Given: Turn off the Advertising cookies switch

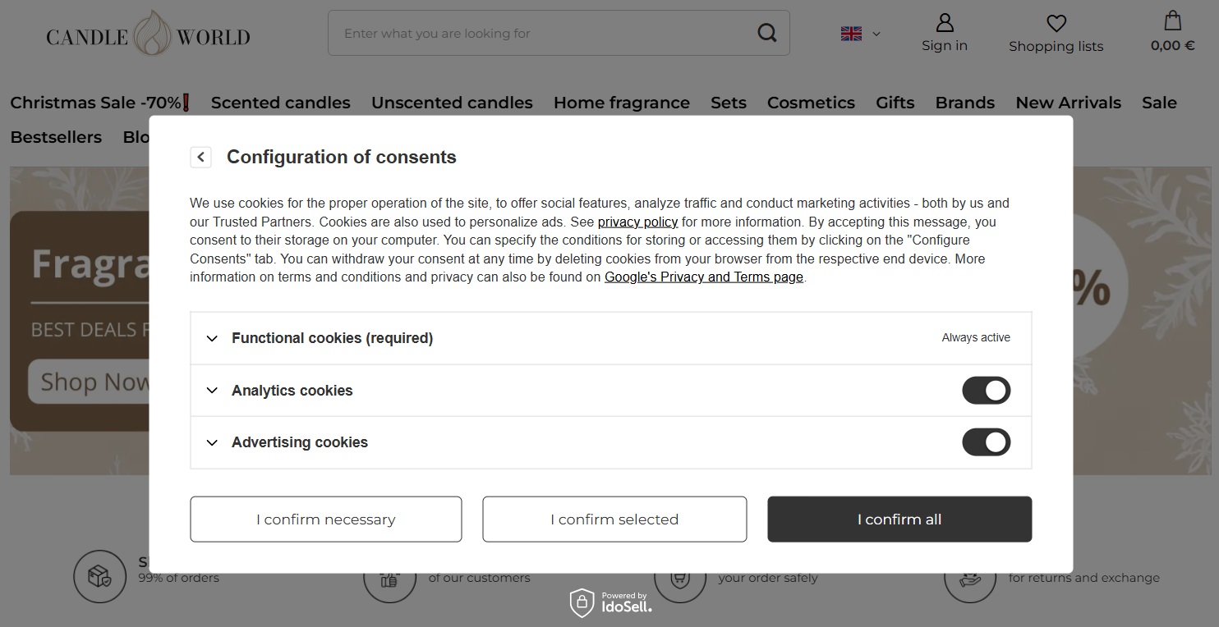Looking at the screenshot, I should (x=986, y=442).
